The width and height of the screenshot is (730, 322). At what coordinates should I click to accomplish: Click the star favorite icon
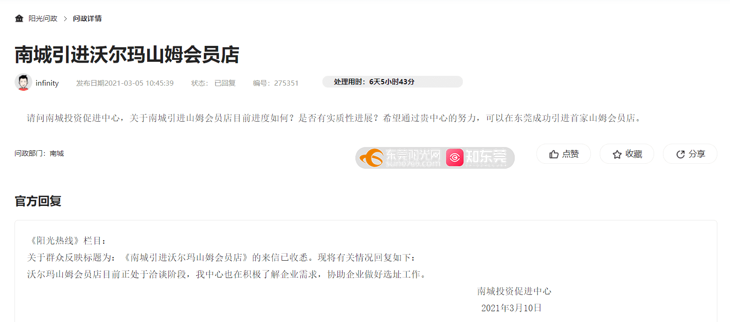pos(617,154)
